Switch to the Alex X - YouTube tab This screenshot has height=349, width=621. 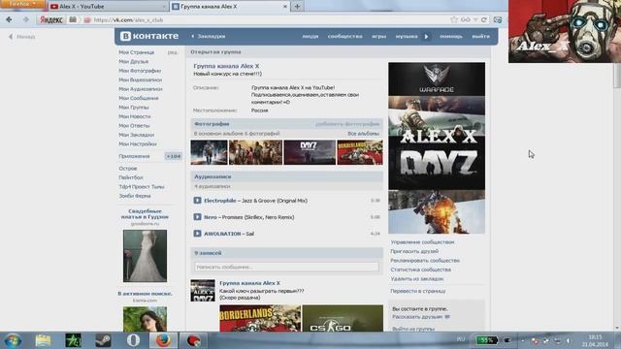pos(108,7)
